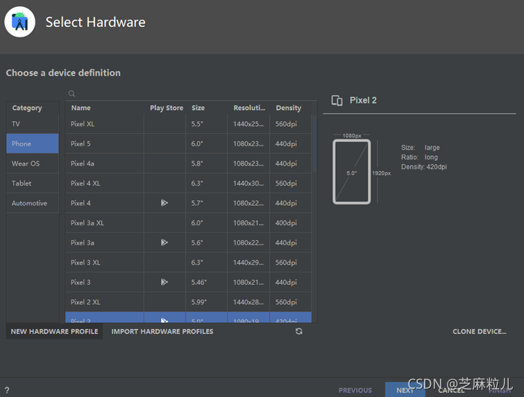524x397 pixels.
Task: Select the Automotive category
Action: click(x=33, y=203)
